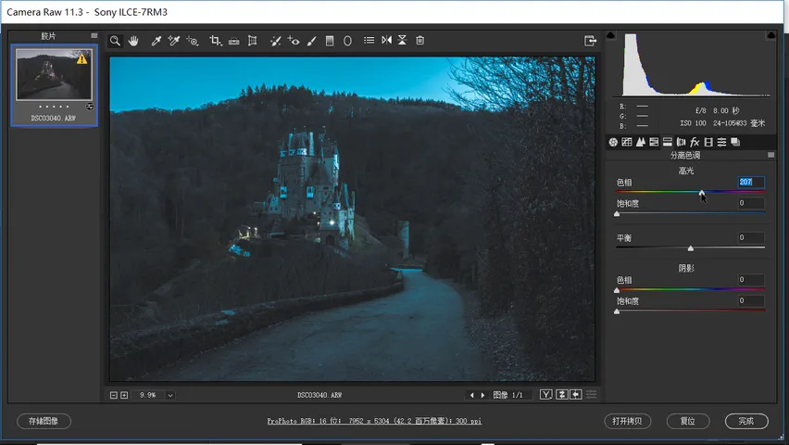Click the 平衡 balance slider handle
This screenshot has width=789, height=445.
pyautogui.click(x=691, y=248)
